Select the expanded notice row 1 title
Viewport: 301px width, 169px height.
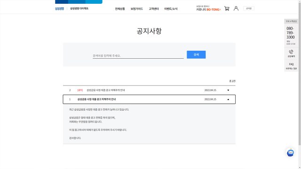pos(96,99)
